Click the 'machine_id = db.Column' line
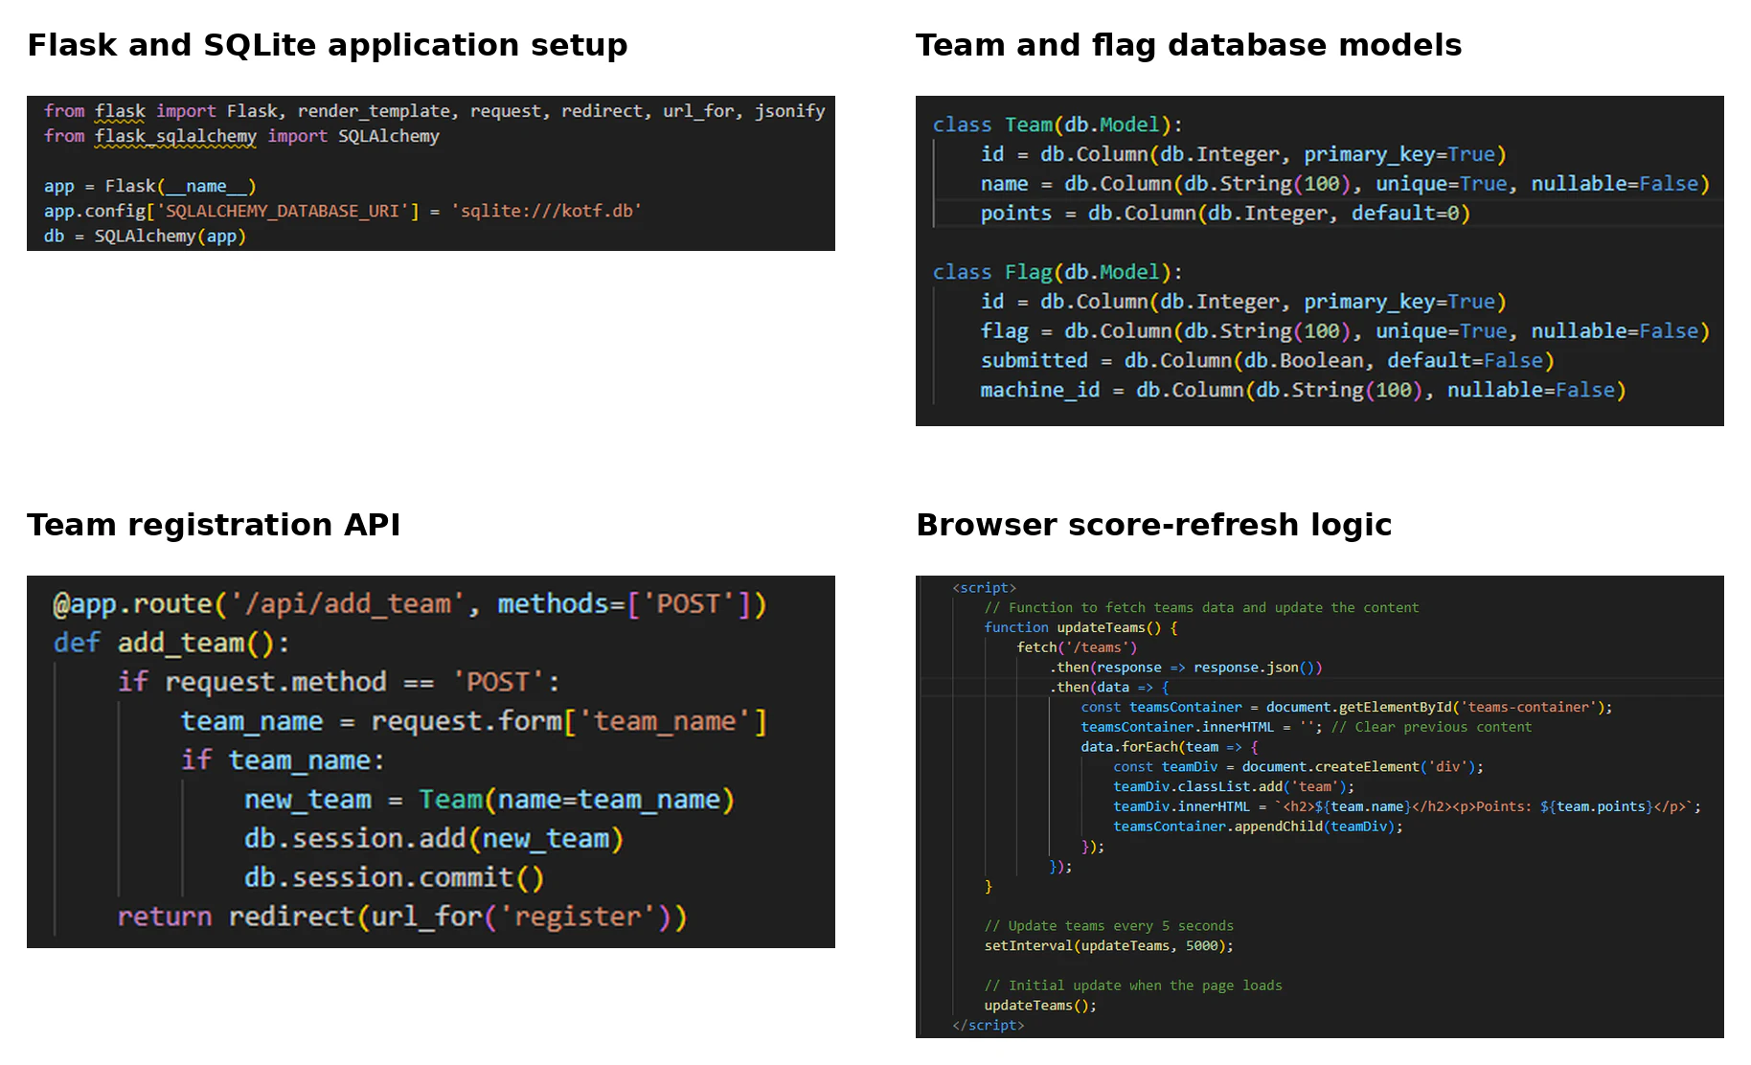Image resolution: width=1751 pixels, height=1065 pixels. point(1303,391)
